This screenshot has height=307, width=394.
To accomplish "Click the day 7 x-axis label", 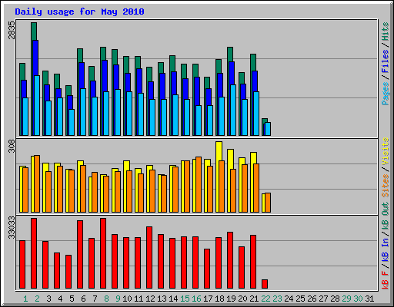I will (95, 299).
